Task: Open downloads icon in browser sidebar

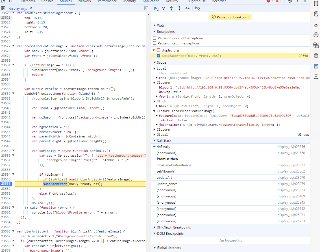Action: (316, 25)
